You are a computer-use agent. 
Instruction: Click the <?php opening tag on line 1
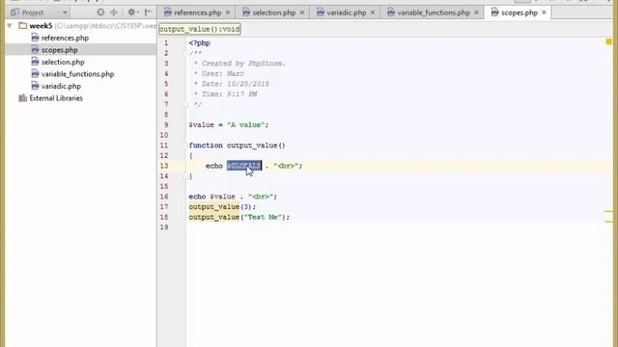(200, 42)
